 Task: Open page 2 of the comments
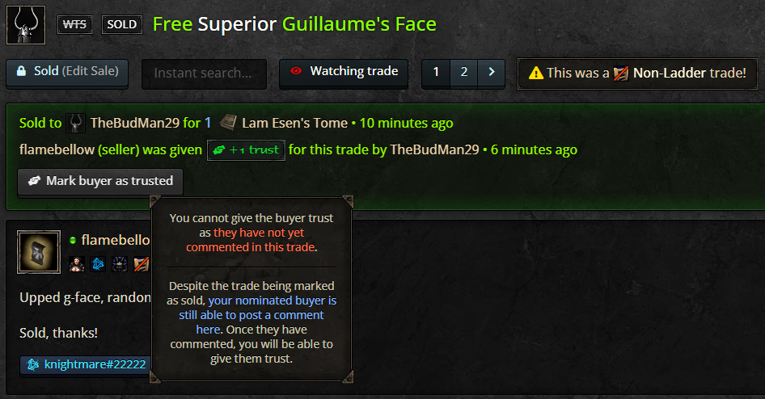coord(464,73)
